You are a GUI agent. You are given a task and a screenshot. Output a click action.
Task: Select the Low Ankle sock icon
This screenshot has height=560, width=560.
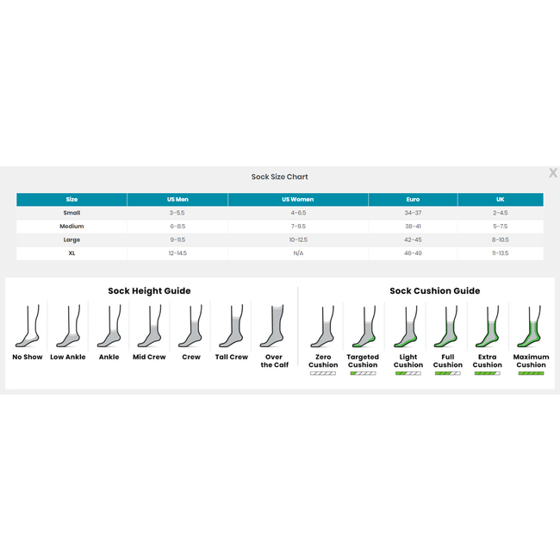pos(68,327)
